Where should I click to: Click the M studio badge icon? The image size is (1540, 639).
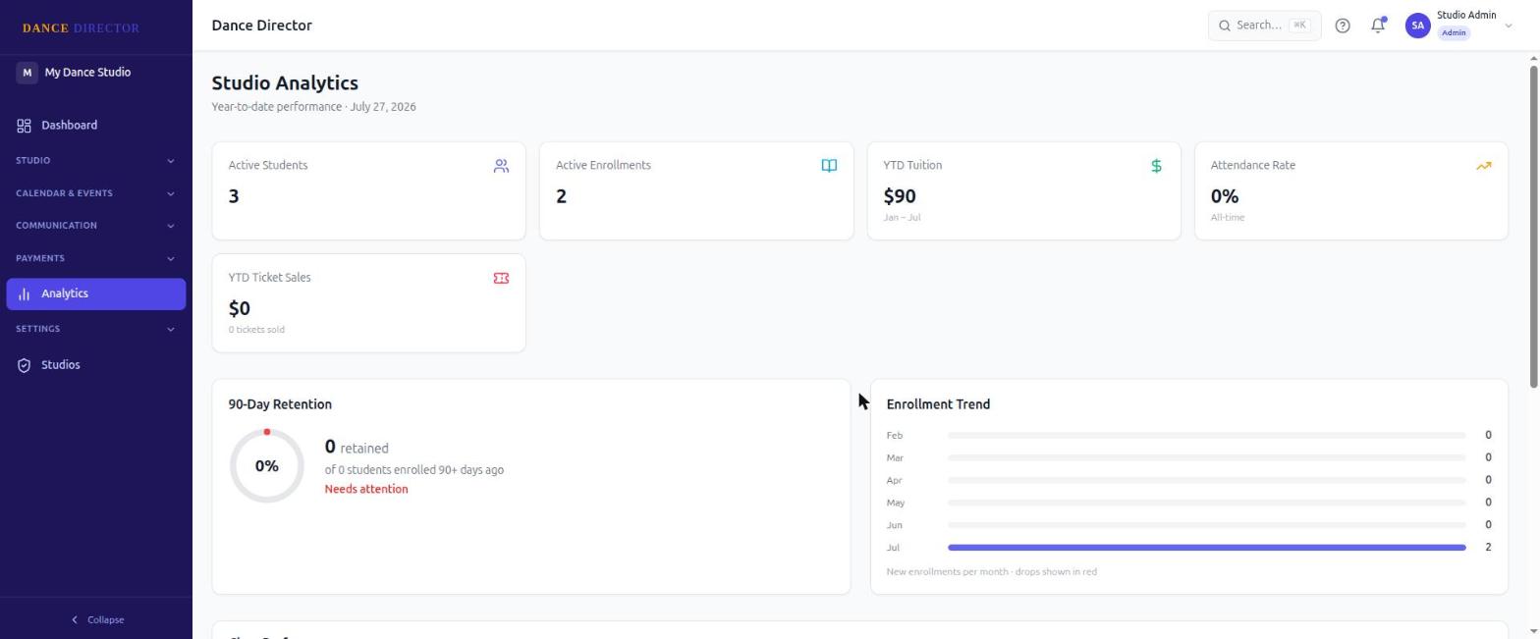point(27,73)
